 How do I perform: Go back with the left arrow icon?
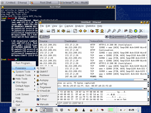[x=80, y=31]
